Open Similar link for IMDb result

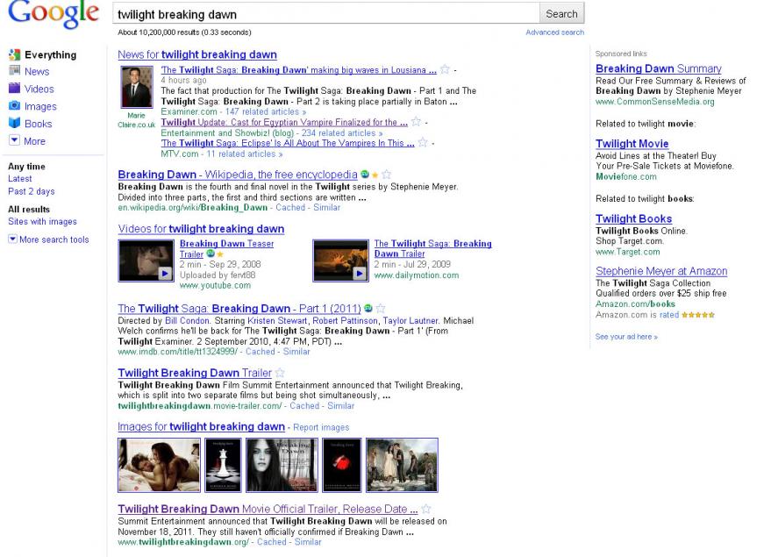pyautogui.click(x=296, y=352)
